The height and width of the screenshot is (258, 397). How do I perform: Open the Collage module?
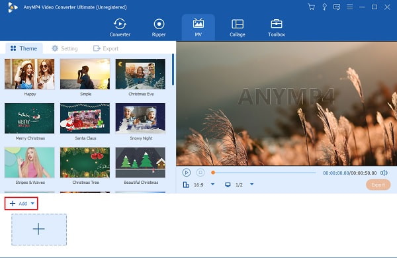click(238, 28)
